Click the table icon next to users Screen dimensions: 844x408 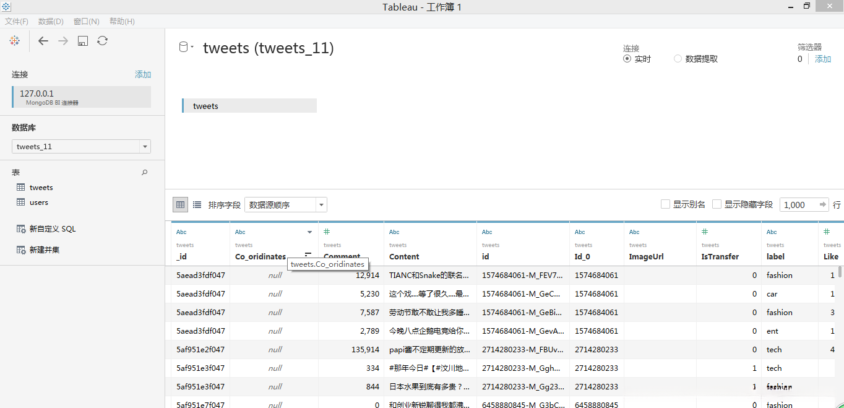[x=21, y=202]
